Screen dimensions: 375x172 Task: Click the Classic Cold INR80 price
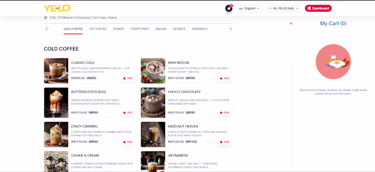coord(91,78)
